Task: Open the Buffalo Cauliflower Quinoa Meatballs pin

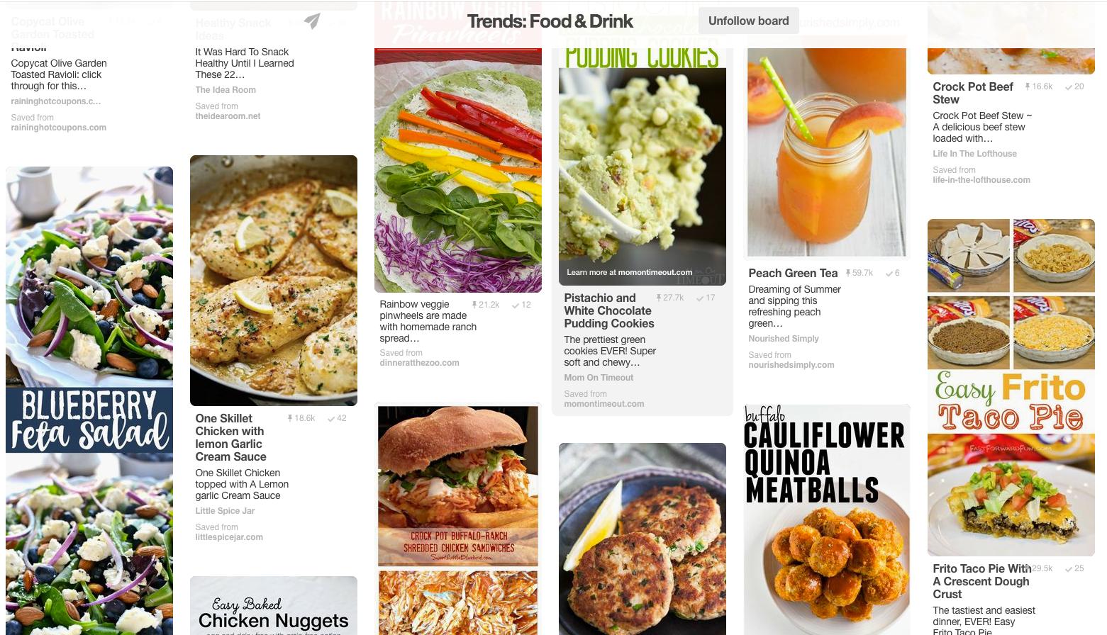Action: (827, 519)
